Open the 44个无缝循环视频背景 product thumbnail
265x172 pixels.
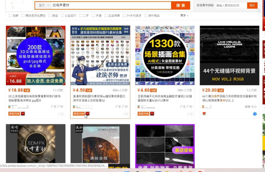(x=229, y=55)
